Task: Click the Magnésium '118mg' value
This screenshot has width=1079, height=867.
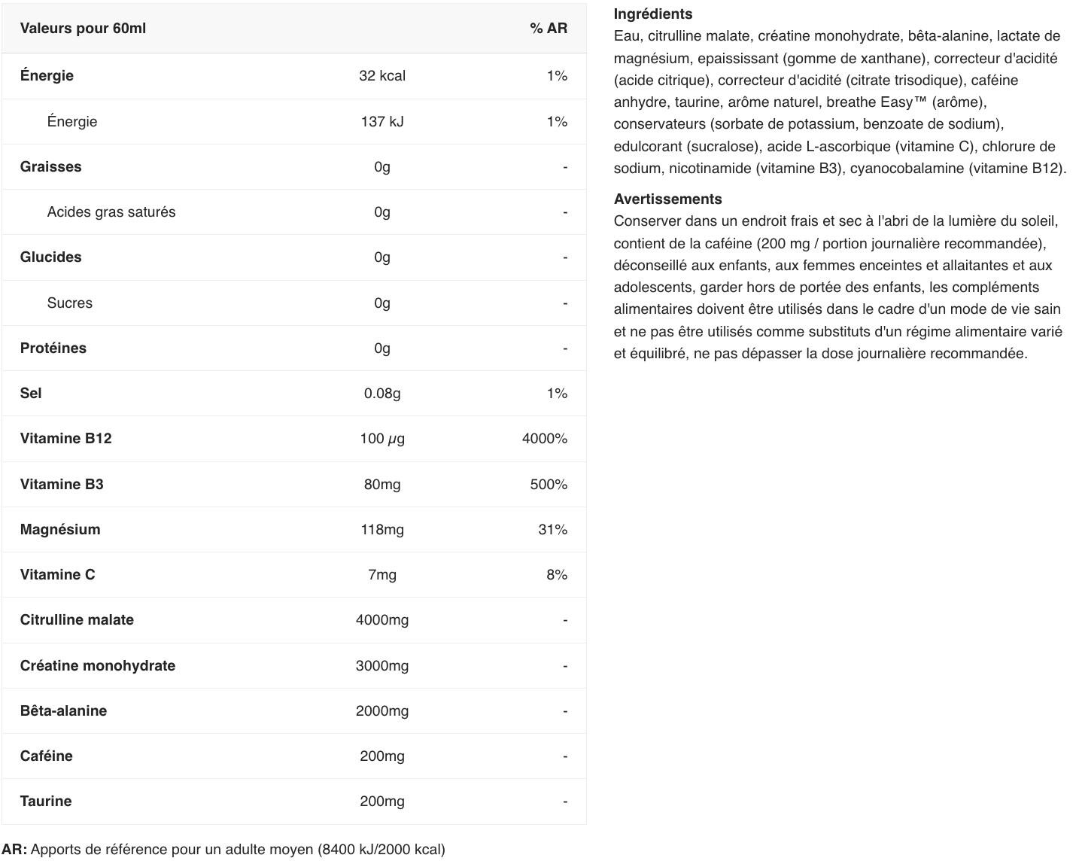Action: pyautogui.click(x=381, y=530)
